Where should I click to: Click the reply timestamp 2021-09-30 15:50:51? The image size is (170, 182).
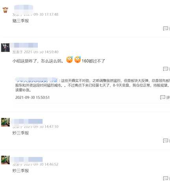[32, 98]
